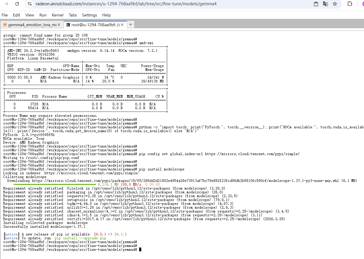This screenshot has height=259, width=364.
Task: Click 'Device: AMD Radeon Graphics' output line
Action: pos(31,142)
